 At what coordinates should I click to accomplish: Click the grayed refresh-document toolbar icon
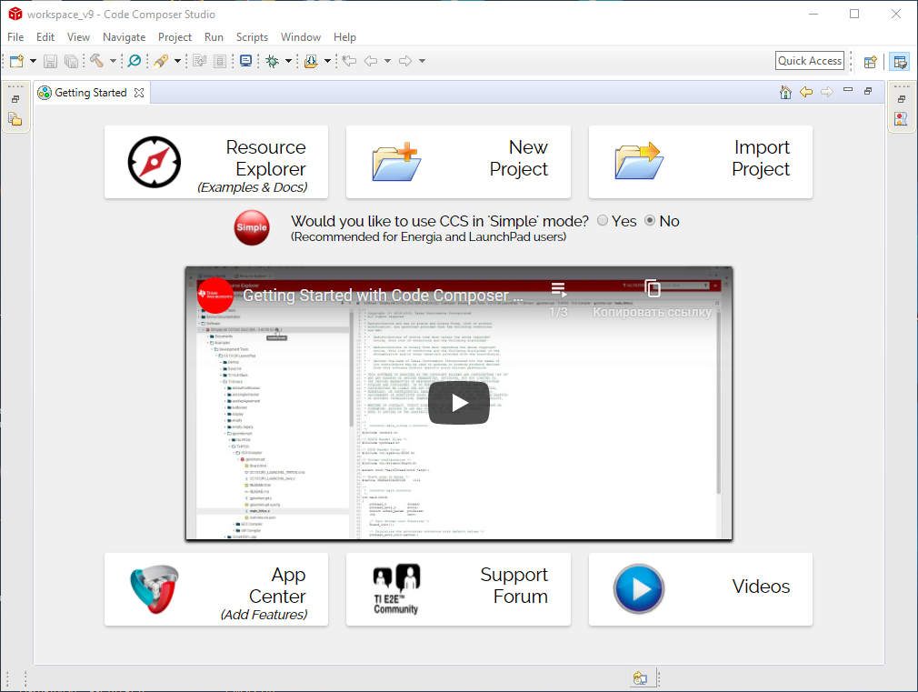click(200, 61)
